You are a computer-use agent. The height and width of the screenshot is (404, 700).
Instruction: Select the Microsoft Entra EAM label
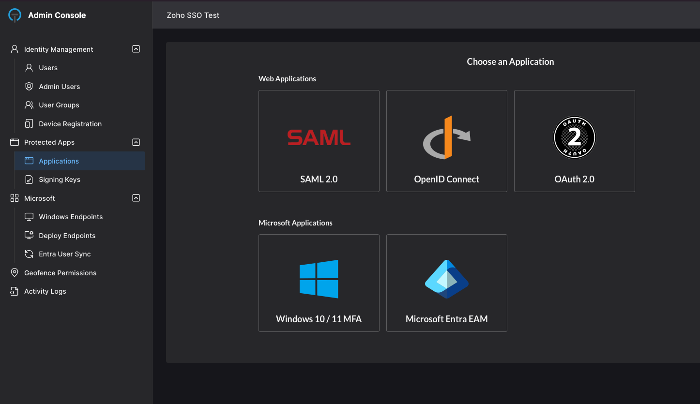pyautogui.click(x=447, y=319)
